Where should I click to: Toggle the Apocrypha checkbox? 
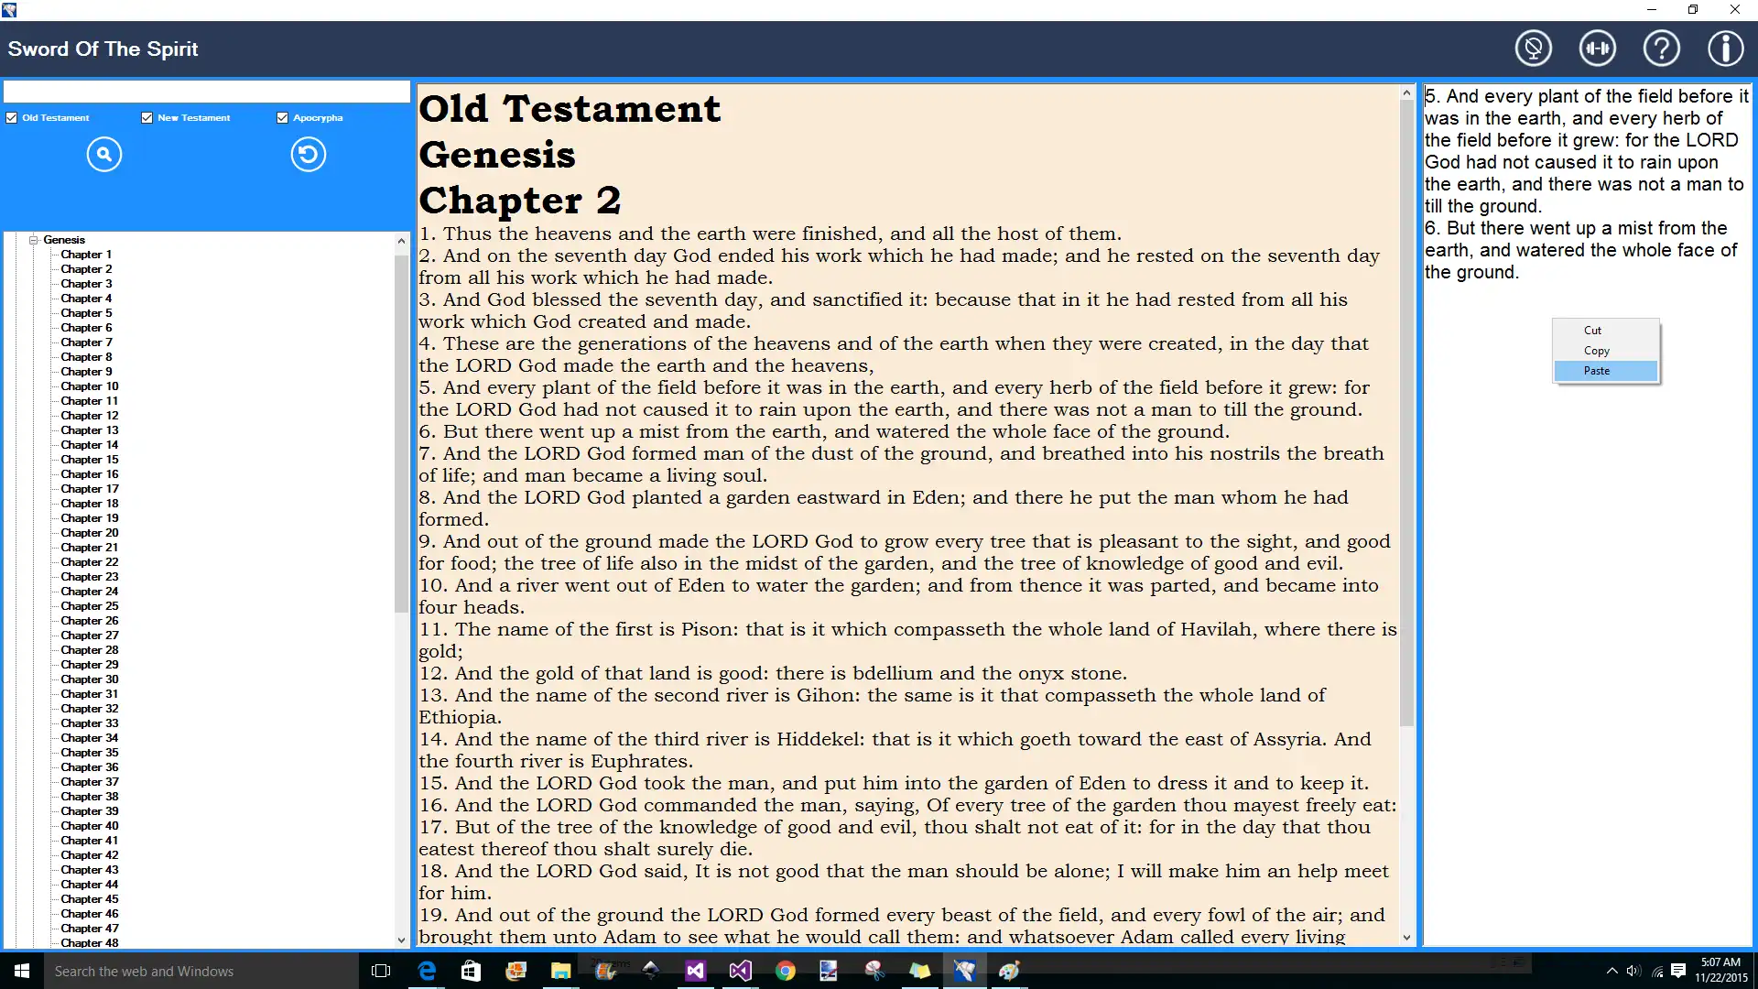pos(283,117)
